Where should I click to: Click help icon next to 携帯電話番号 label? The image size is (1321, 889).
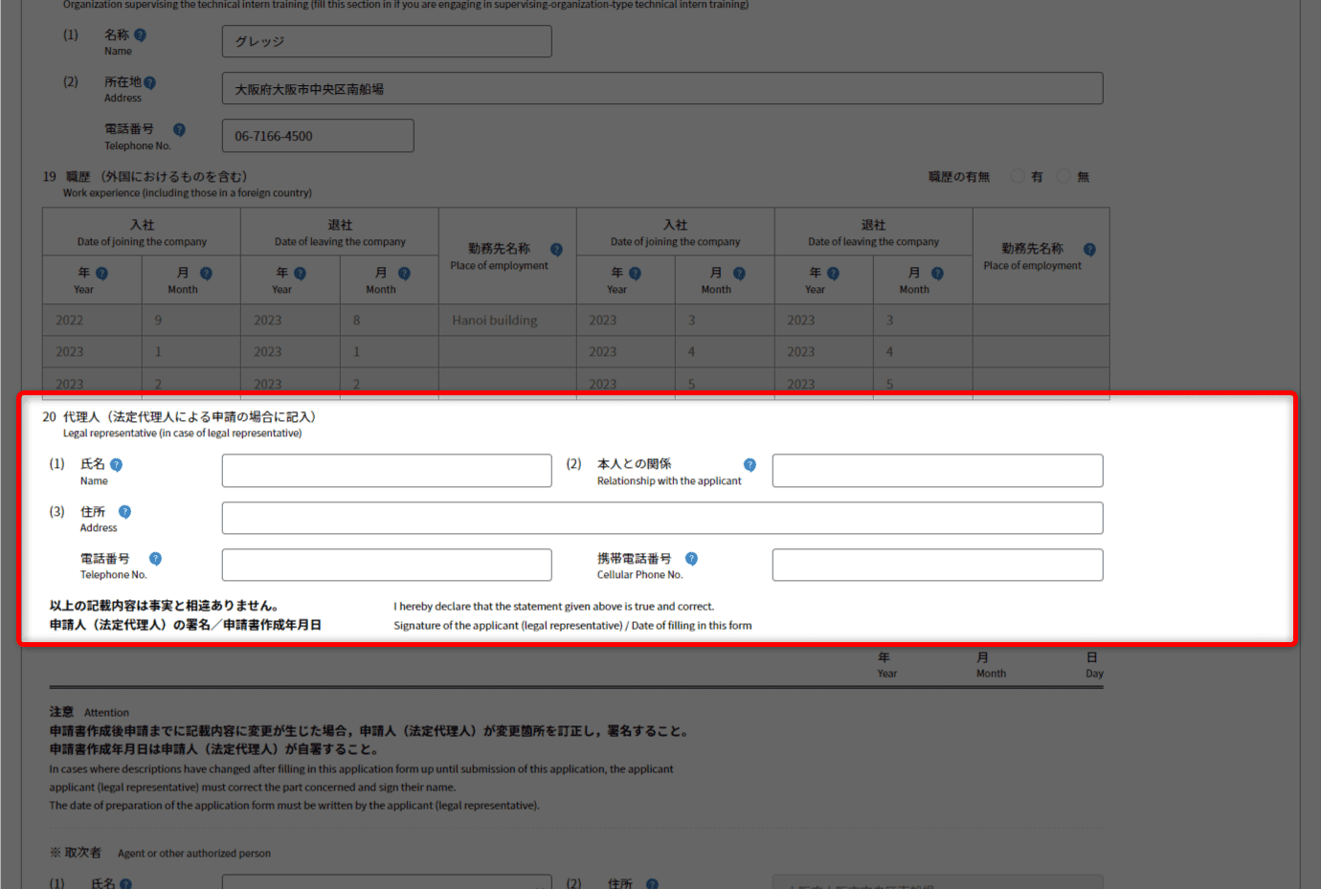click(x=691, y=559)
